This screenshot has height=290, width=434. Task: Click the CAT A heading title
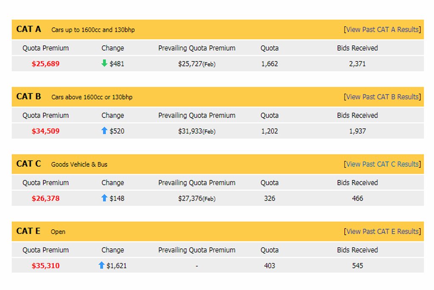pos(28,29)
